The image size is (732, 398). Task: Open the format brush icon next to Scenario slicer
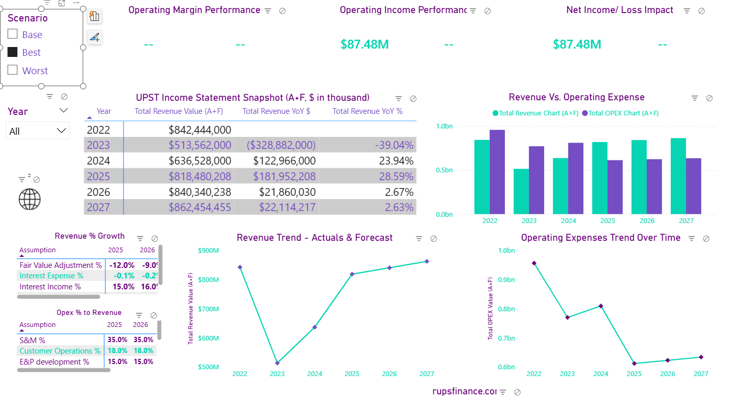(x=94, y=37)
